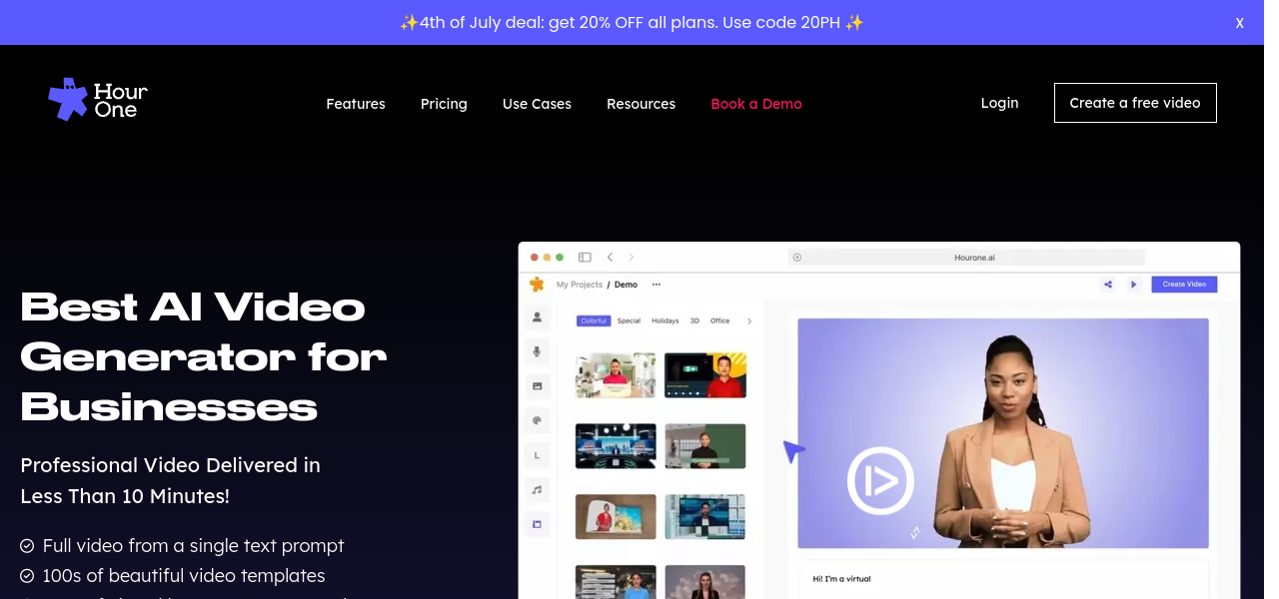Click the share icon beside Create Video

(1108, 285)
